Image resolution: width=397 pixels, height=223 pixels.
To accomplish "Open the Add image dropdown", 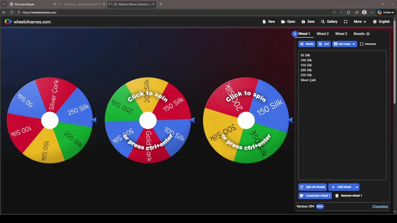I will coord(345,44).
